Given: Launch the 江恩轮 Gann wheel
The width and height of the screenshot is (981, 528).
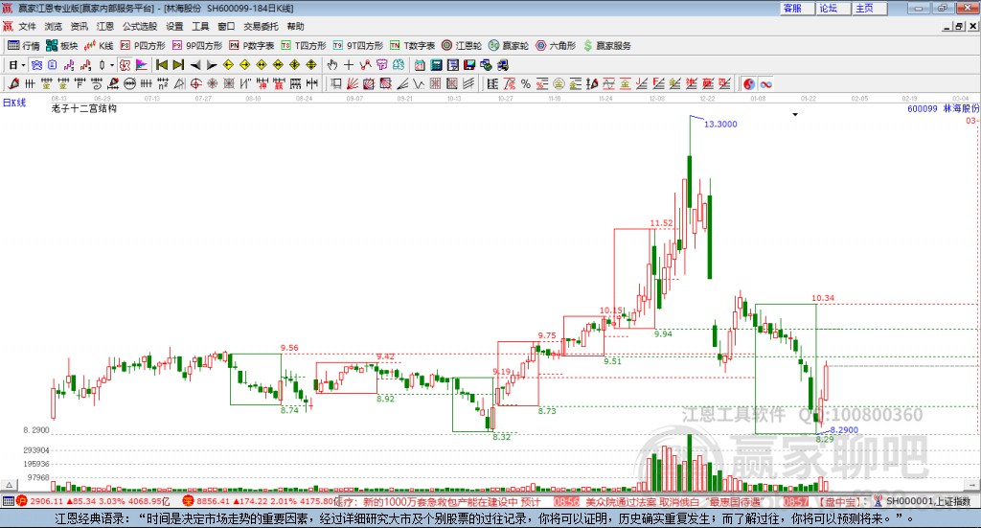Looking at the screenshot, I should [x=462, y=46].
